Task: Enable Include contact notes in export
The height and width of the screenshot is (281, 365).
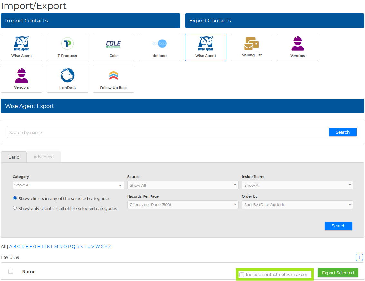Action: click(242, 275)
